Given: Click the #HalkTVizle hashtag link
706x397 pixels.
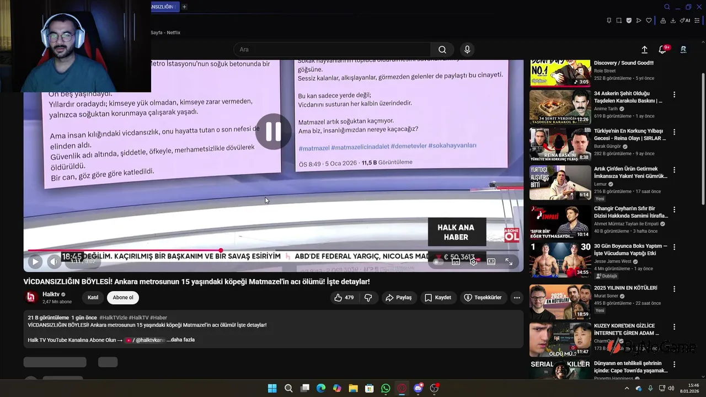Looking at the screenshot, I should pyautogui.click(x=113, y=318).
